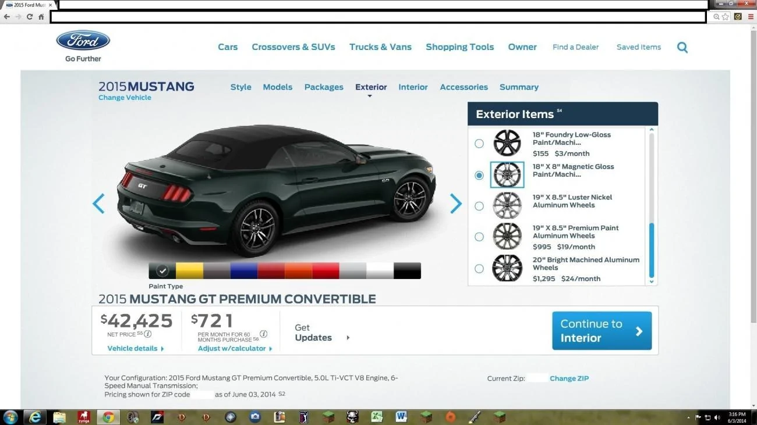The height and width of the screenshot is (425, 757).
Task: Choose 19" X 8.5" Luster Nickel wheels radio
Action: pyautogui.click(x=479, y=206)
